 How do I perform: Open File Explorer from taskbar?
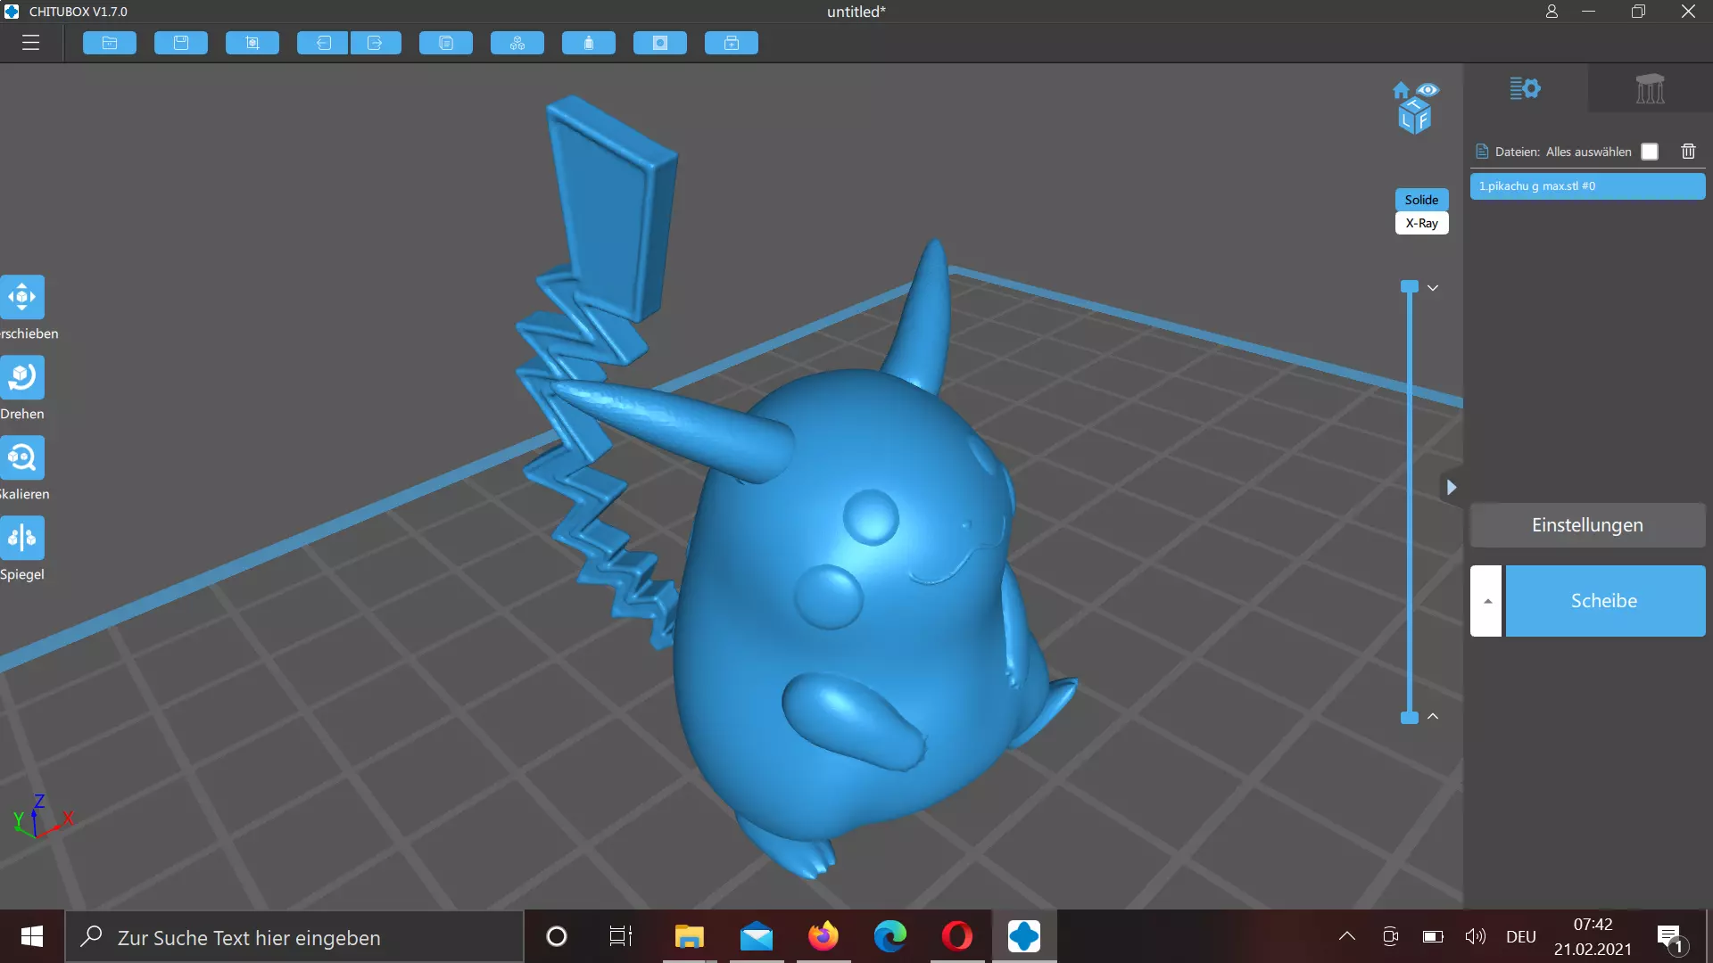pyautogui.click(x=689, y=936)
